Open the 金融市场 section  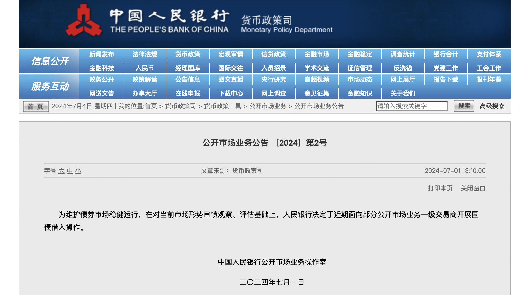click(317, 54)
